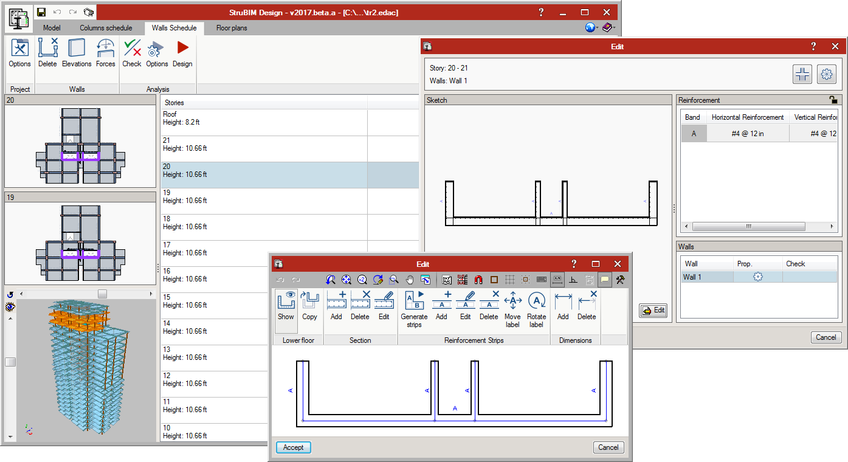The width and height of the screenshot is (848, 462).
Task: Click Edit in Reinforcement Strips group
Action: point(465,306)
